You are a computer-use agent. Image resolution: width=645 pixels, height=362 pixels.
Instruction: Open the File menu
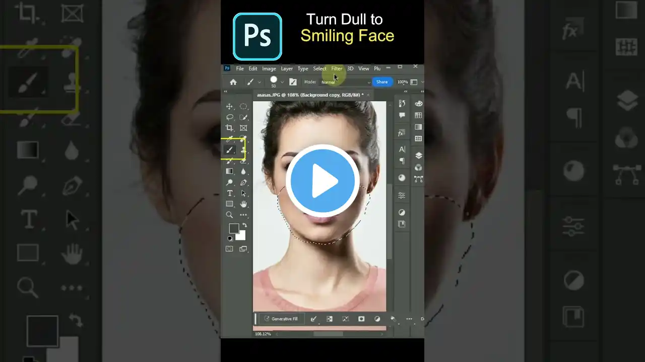point(240,68)
